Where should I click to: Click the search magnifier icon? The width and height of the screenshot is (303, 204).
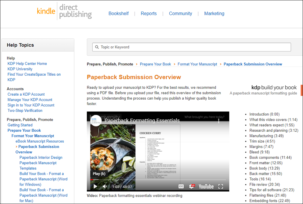(x=97, y=47)
